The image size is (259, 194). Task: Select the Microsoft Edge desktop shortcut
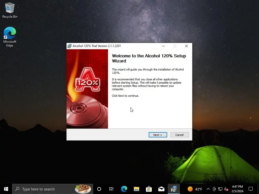(x=10, y=37)
